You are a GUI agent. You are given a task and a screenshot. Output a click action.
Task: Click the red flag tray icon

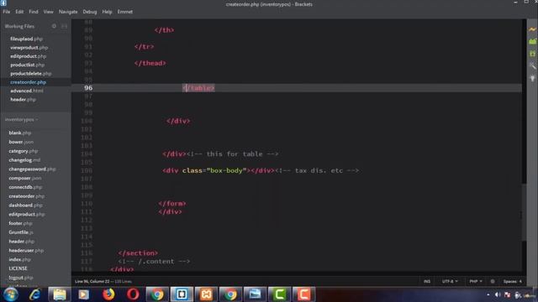point(508,294)
